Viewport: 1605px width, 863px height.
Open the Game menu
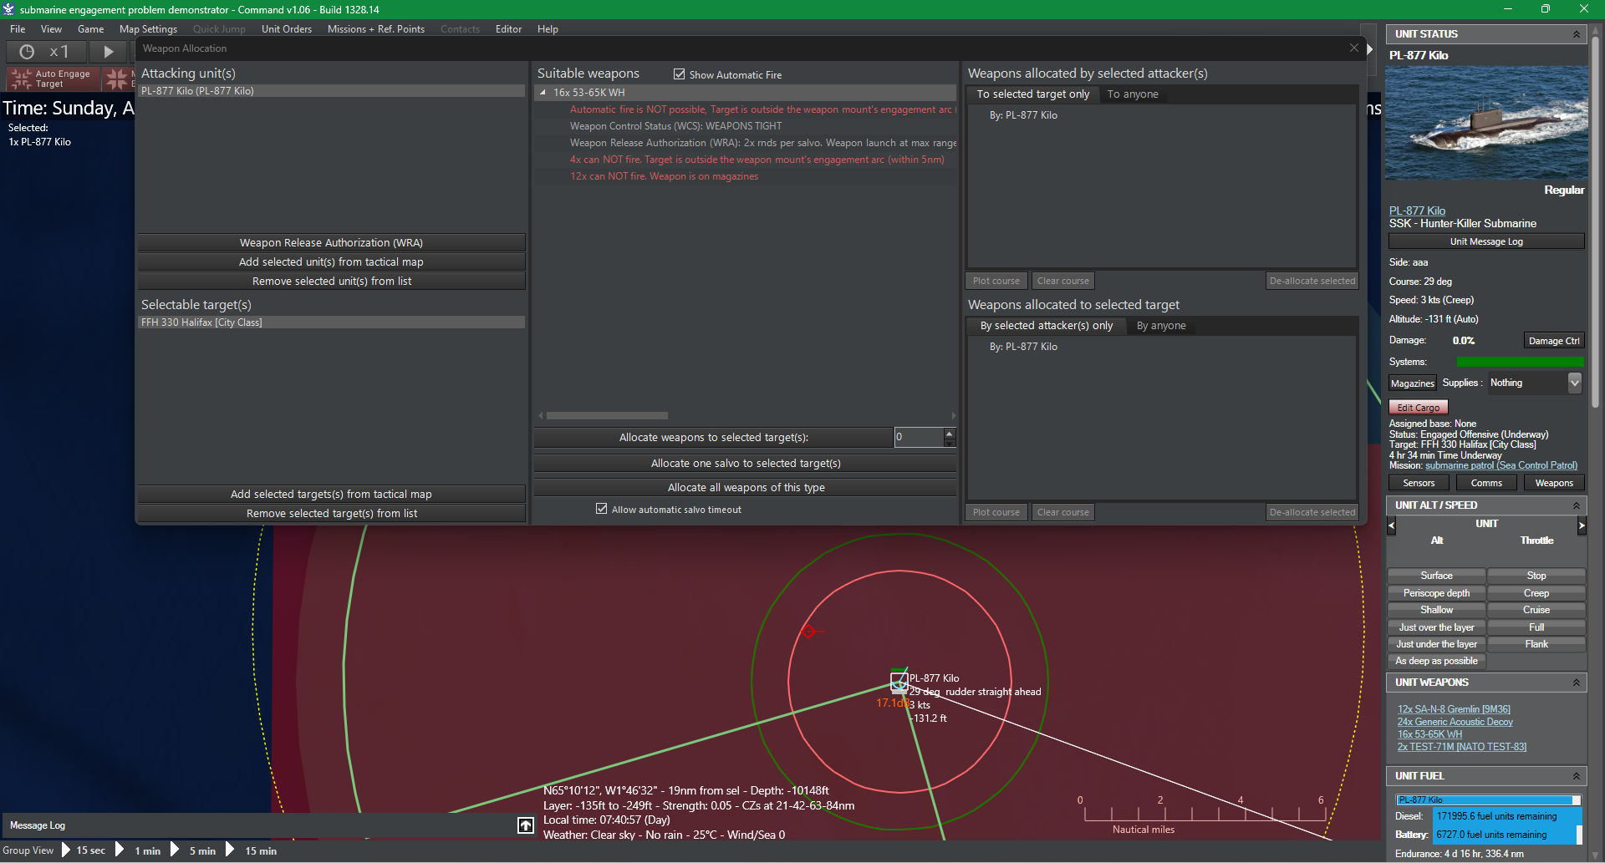pos(90,28)
